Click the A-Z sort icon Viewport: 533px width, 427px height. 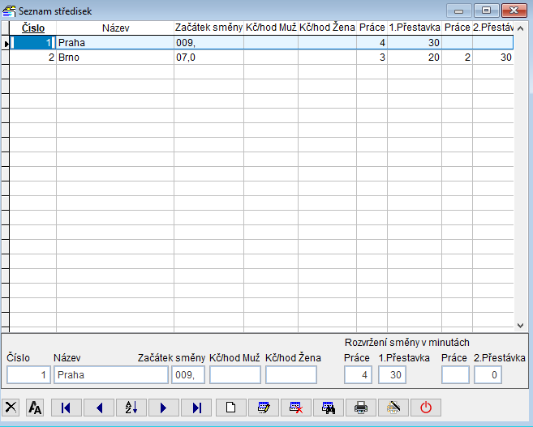point(131,408)
